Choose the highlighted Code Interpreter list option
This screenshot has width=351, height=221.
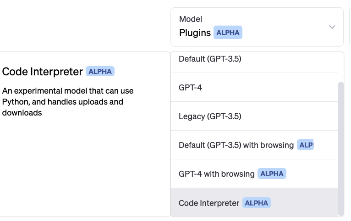coord(209,203)
